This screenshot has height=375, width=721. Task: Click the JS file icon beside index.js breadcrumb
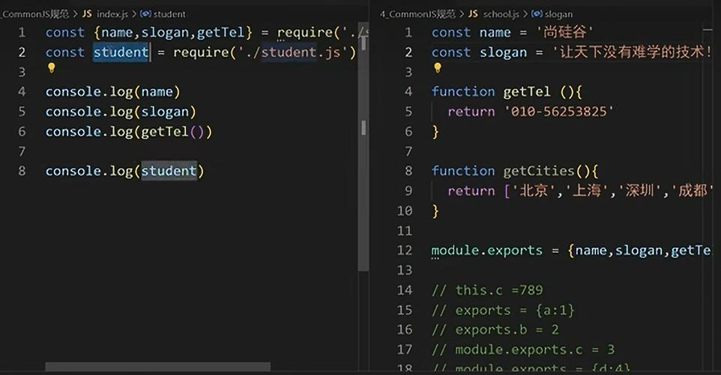[x=87, y=13]
